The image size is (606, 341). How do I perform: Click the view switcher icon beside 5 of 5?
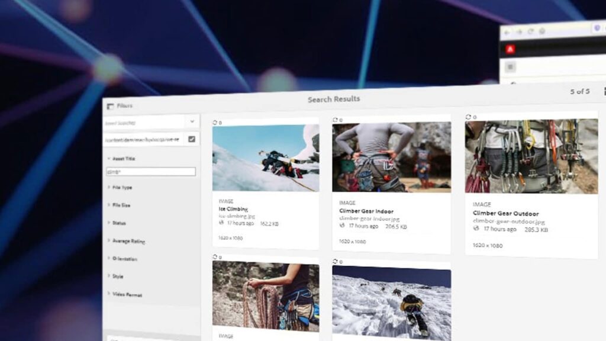(x=603, y=91)
